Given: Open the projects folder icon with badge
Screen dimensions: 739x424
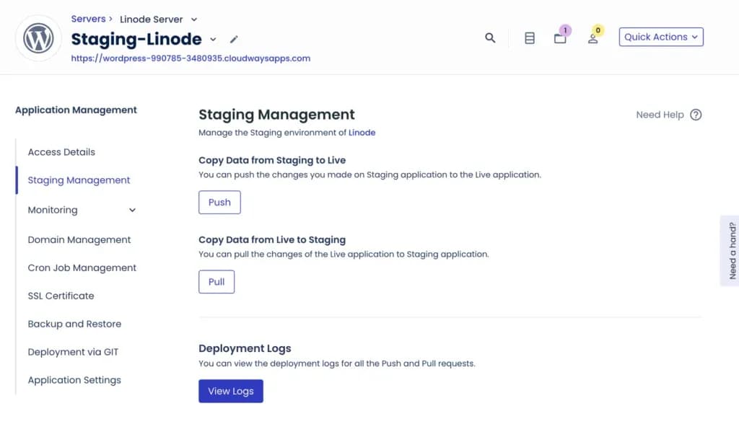Looking at the screenshot, I should 560,37.
